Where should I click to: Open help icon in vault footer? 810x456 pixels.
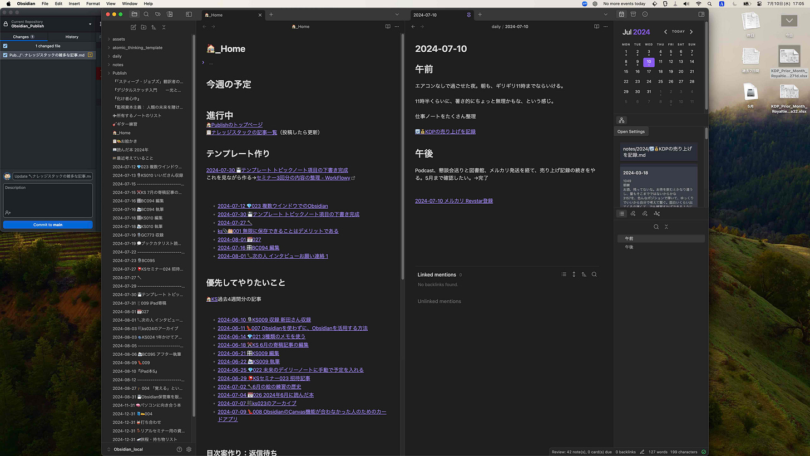tap(179, 449)
